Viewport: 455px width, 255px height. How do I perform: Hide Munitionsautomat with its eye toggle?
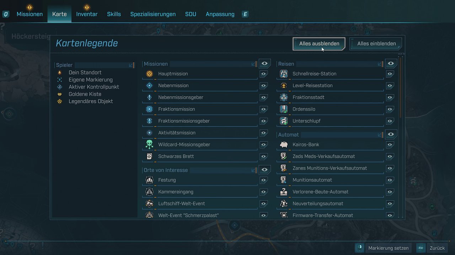point(390,180)
